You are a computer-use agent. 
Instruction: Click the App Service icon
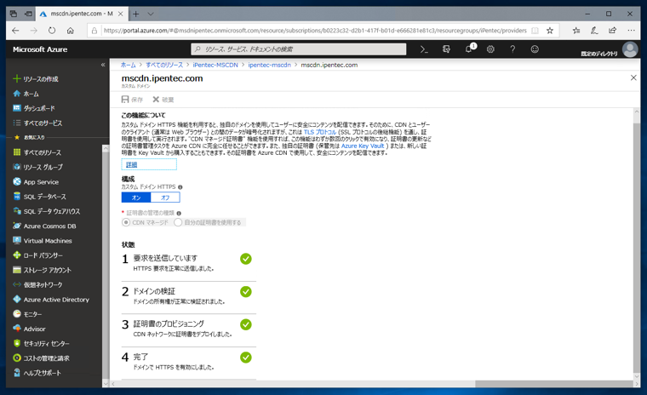(17, 181)
